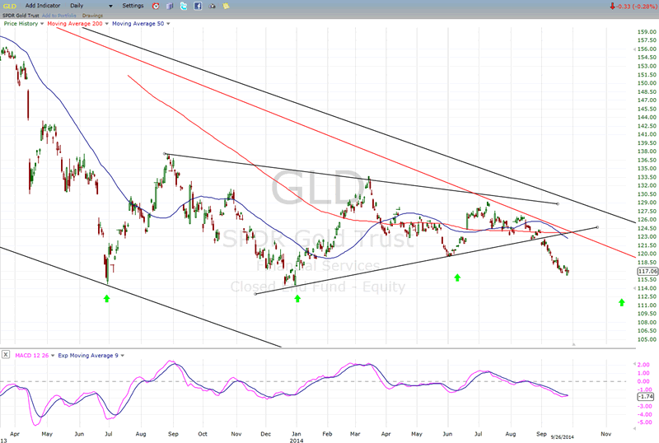Click the Add Indicator menu
The height and width of the screenshot is (443, 659).
(43, 6)
